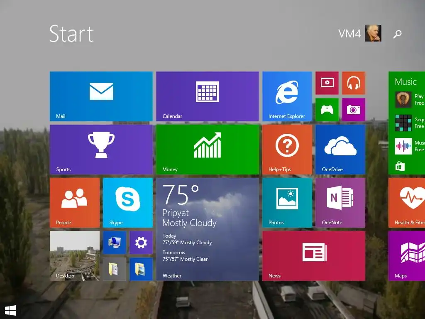Open the Documents folder small tile
425x319 pixels.
point(115,269)
